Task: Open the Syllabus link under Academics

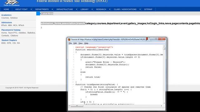Action: [14, 18]
